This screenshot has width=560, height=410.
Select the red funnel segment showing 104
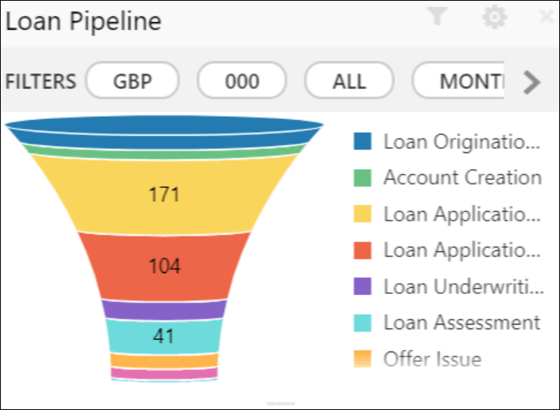[164, 266]
